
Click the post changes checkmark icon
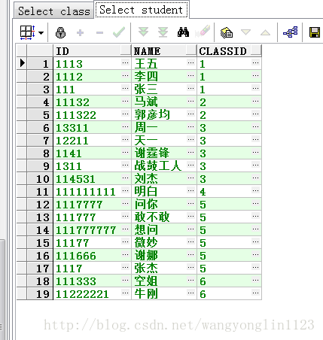tap(119, 32)
